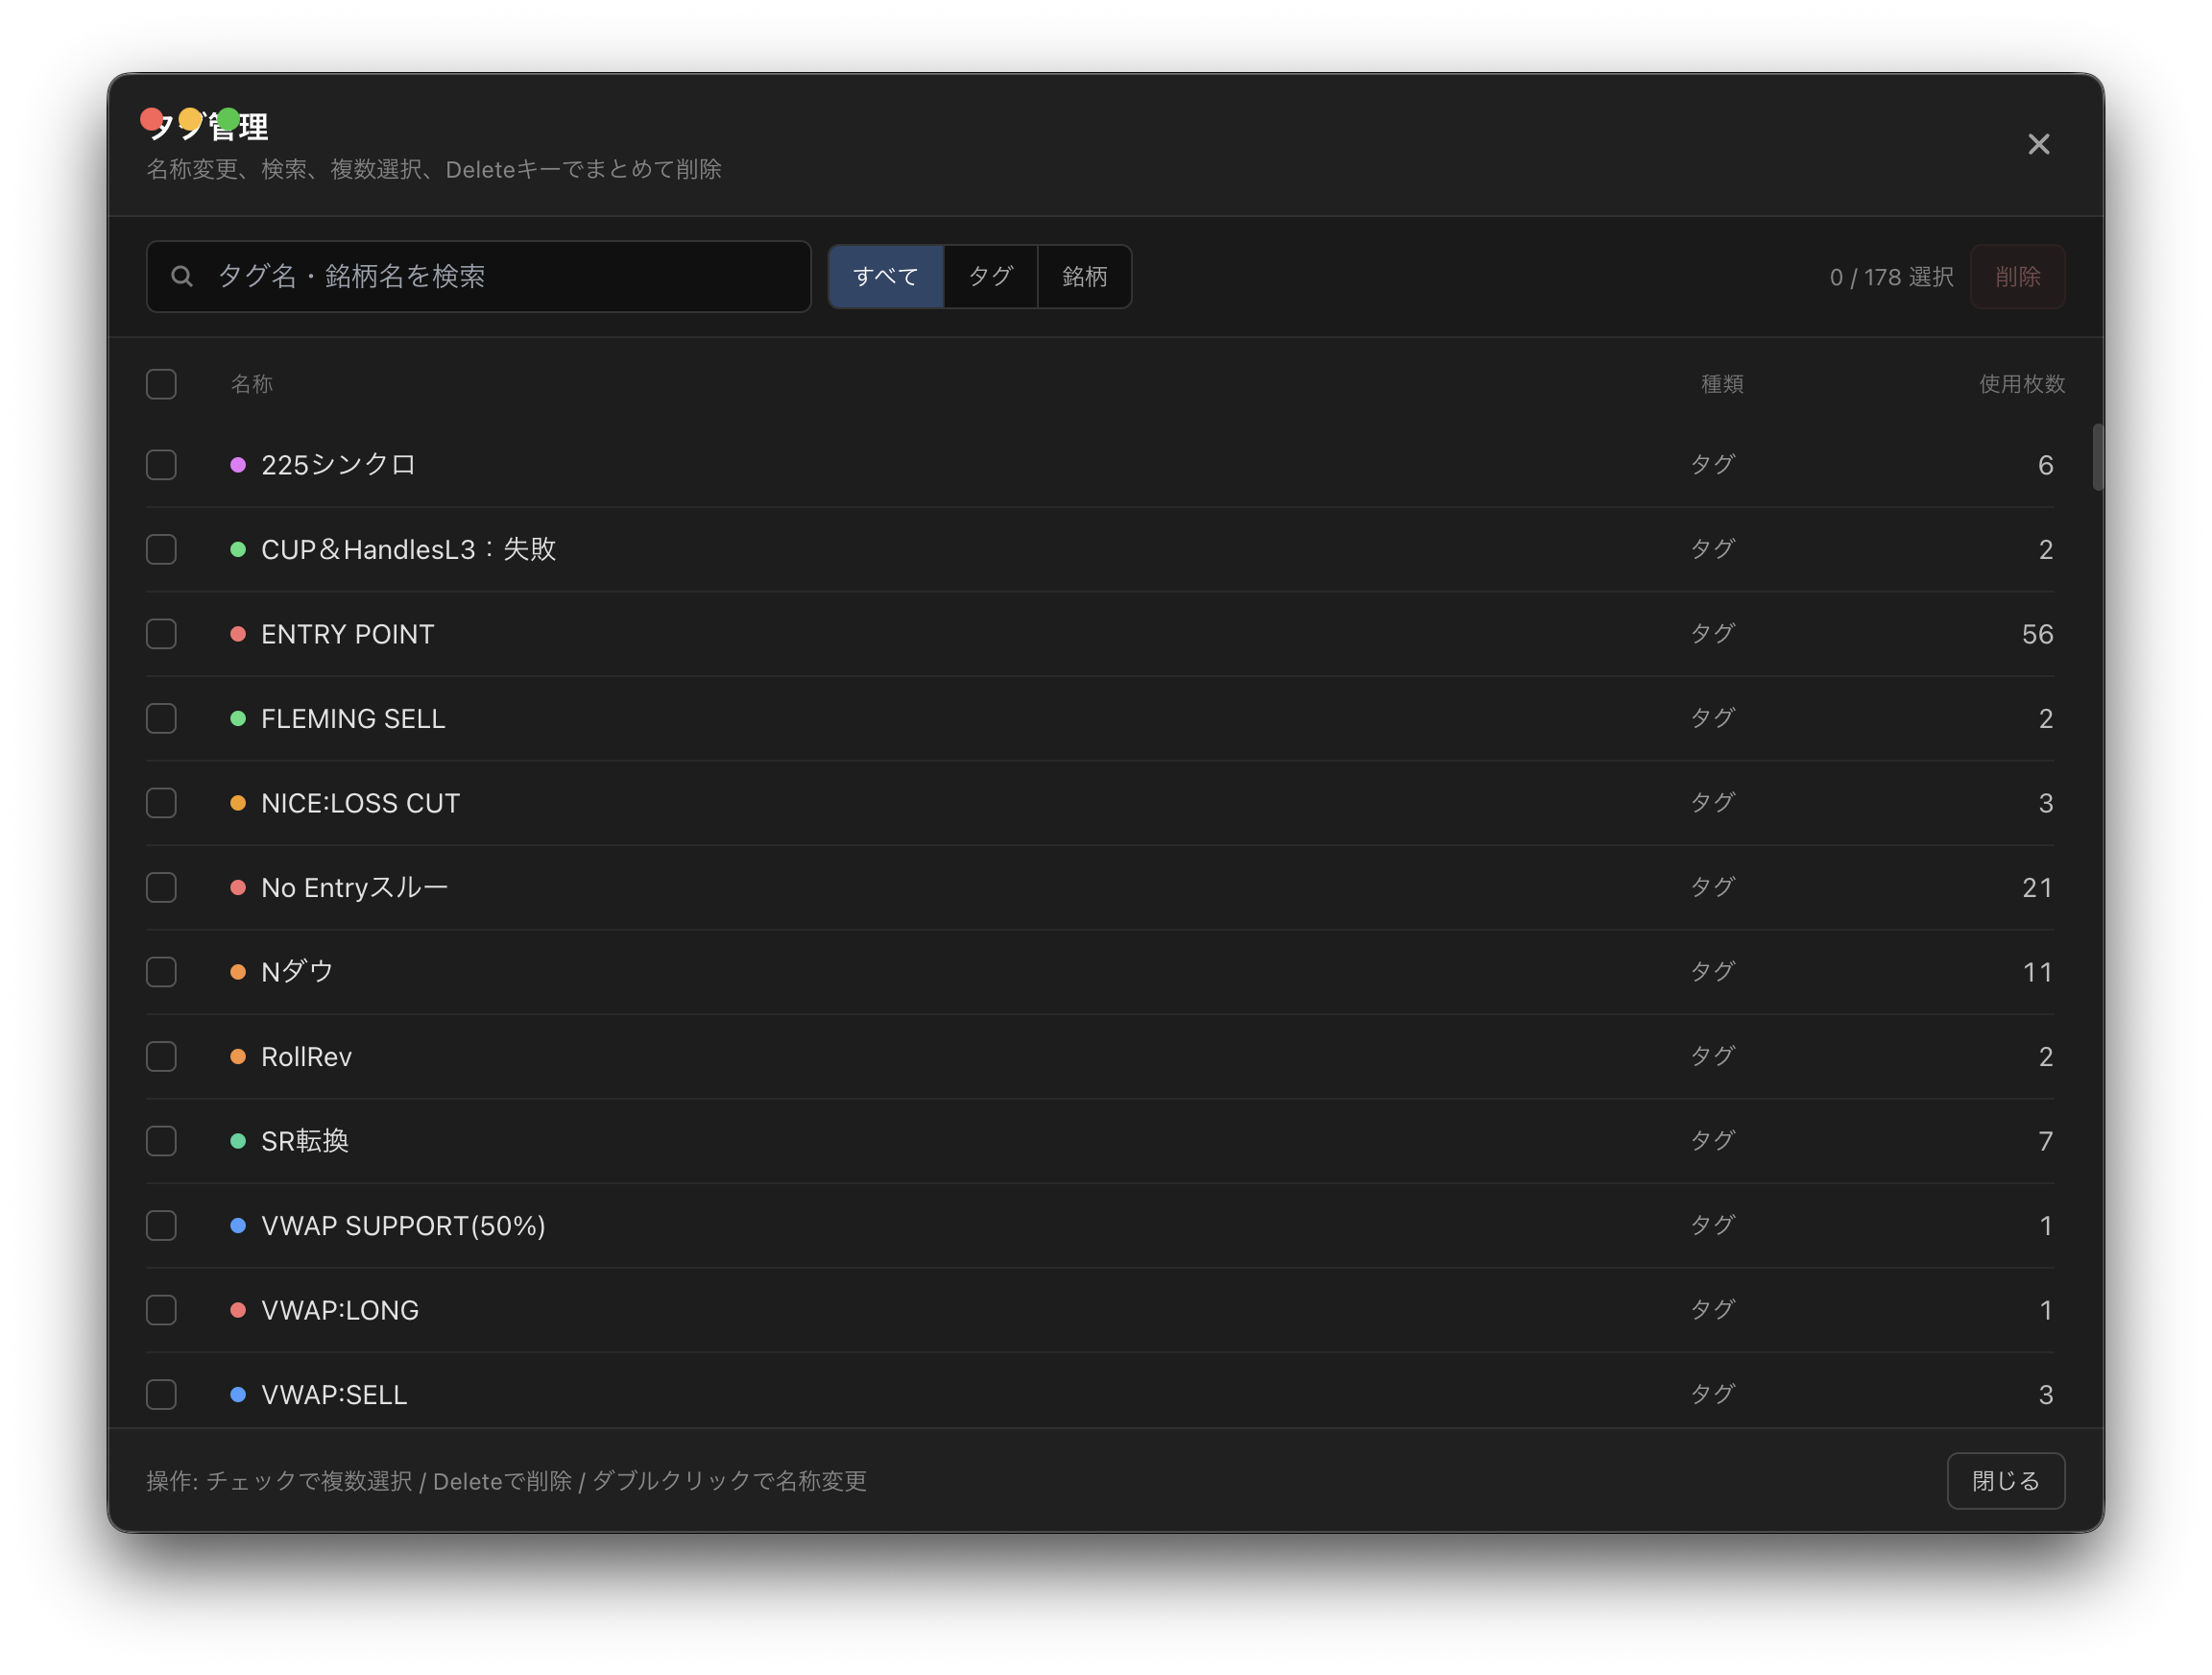Click purple dot beside 225シンクロ
This screenshot has width=2212, height=1675.
[238, 464]
